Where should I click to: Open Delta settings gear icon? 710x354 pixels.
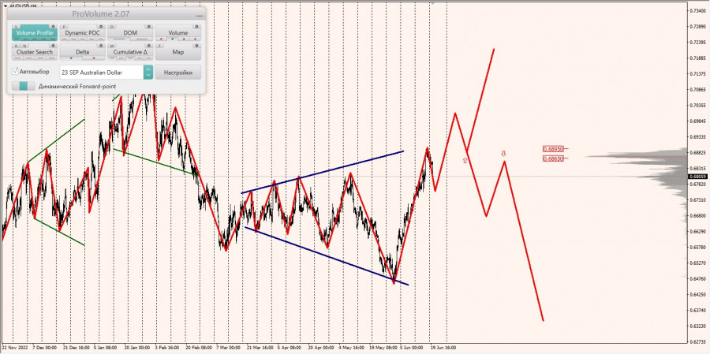pos(101,46)
